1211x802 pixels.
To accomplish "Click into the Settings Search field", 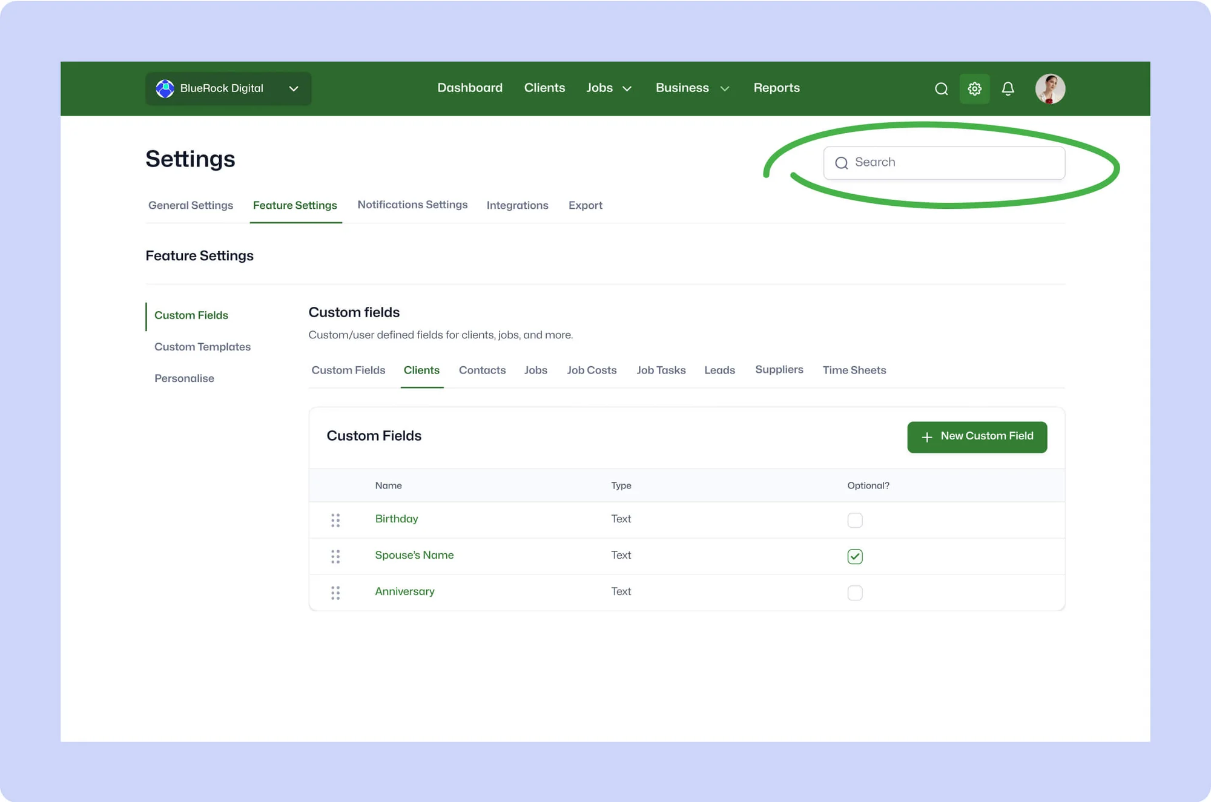I will 944,163.
